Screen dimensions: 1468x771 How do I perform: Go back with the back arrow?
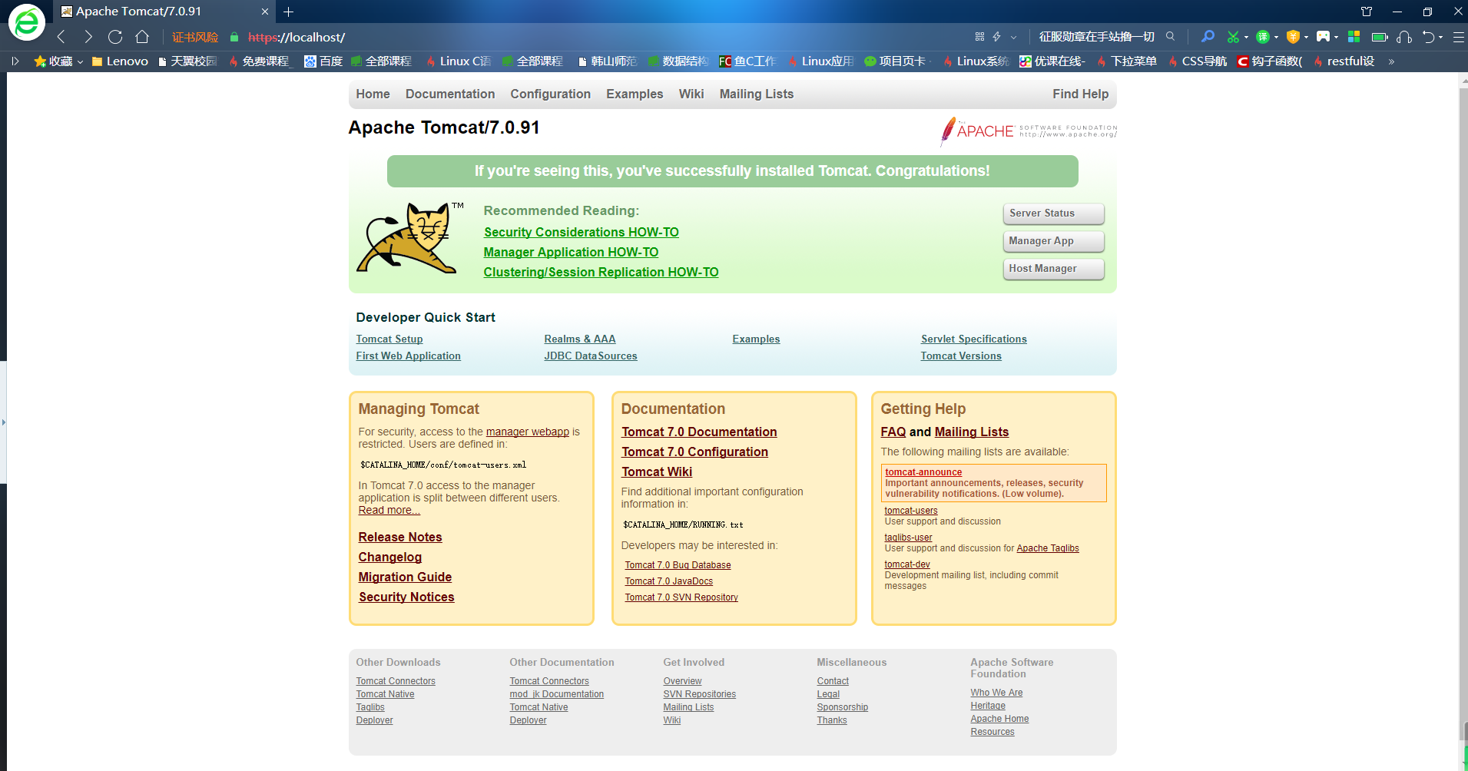(61, 37)
